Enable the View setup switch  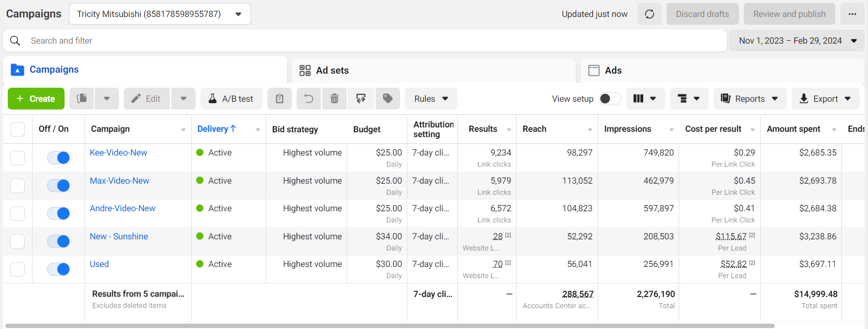(610, 99)
